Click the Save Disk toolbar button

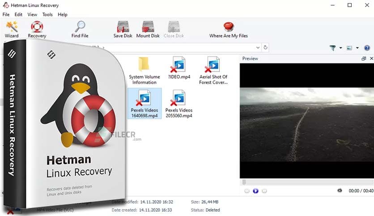[123, 29]
